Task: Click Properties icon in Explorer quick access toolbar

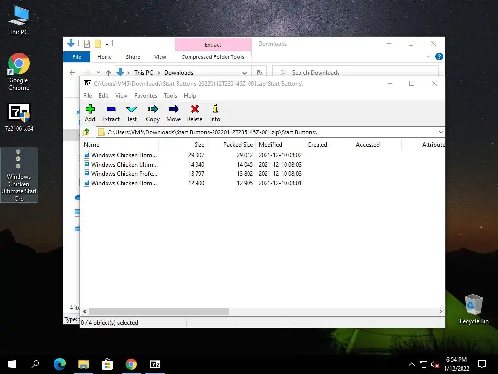Action: click(87, 43)
